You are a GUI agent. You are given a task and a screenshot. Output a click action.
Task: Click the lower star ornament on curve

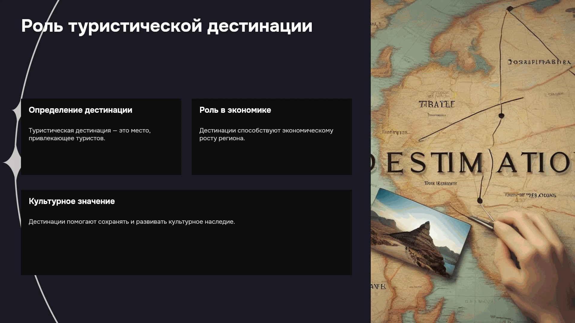tap(12, 162)
